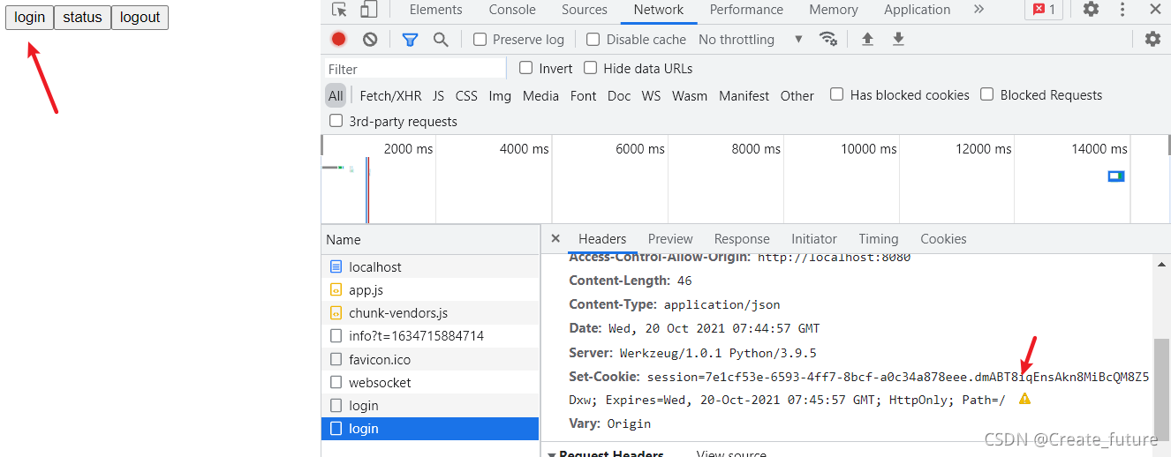1171x457 pixels.
Task: Select the app.js request row
Action: [430, 289]
